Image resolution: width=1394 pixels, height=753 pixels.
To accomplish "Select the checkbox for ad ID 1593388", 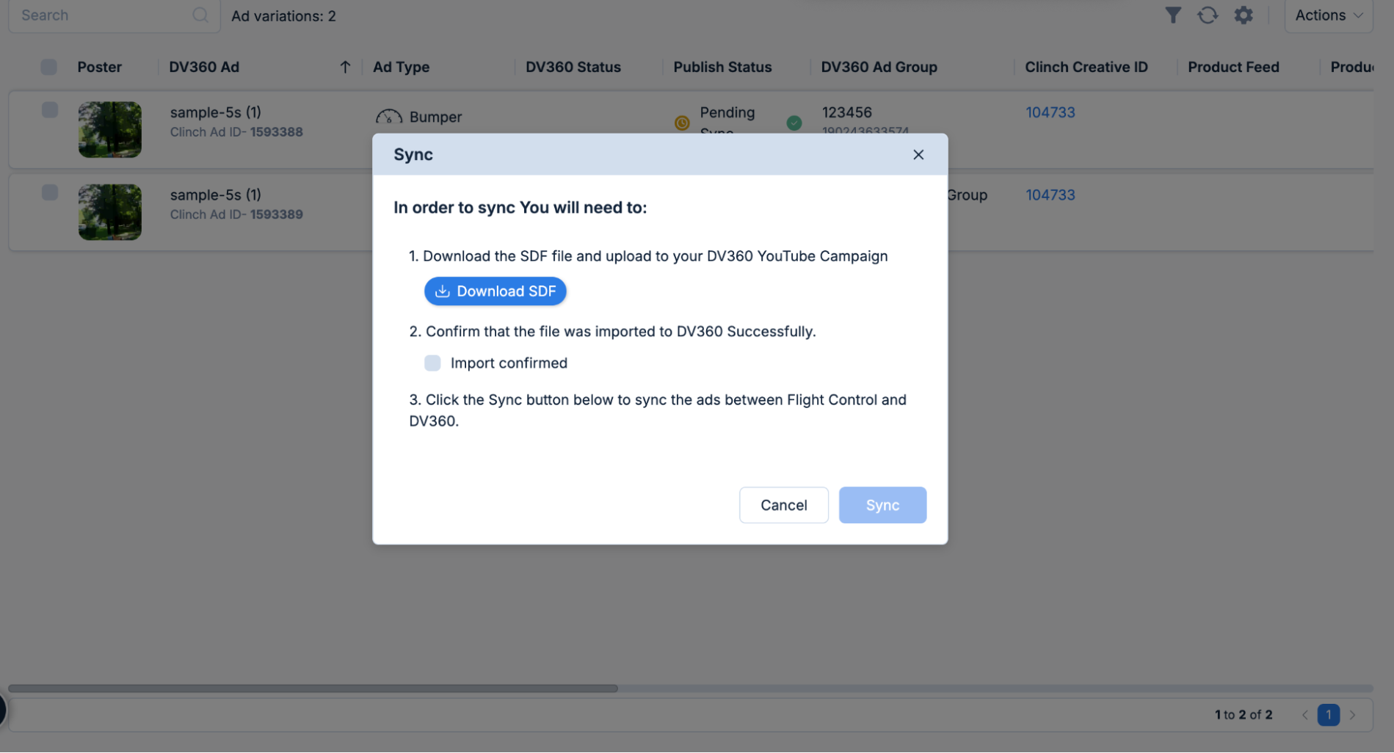I will pos(50,110).
